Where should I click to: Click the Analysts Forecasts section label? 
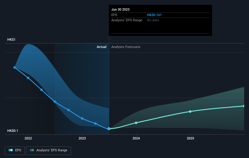[126, 47]
